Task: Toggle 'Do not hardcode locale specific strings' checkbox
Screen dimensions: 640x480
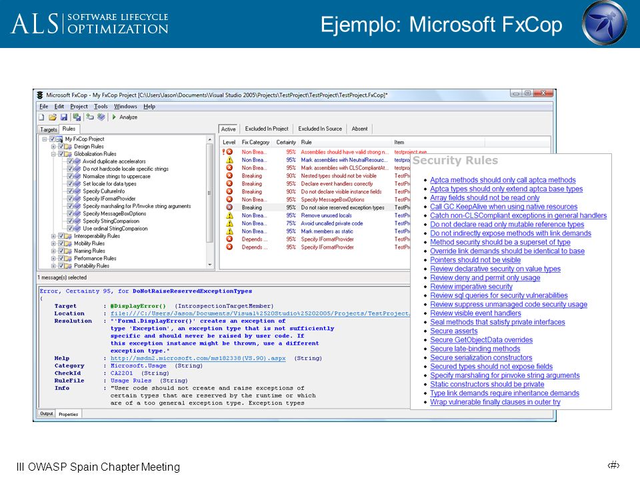Action: (x=70, y=169)
